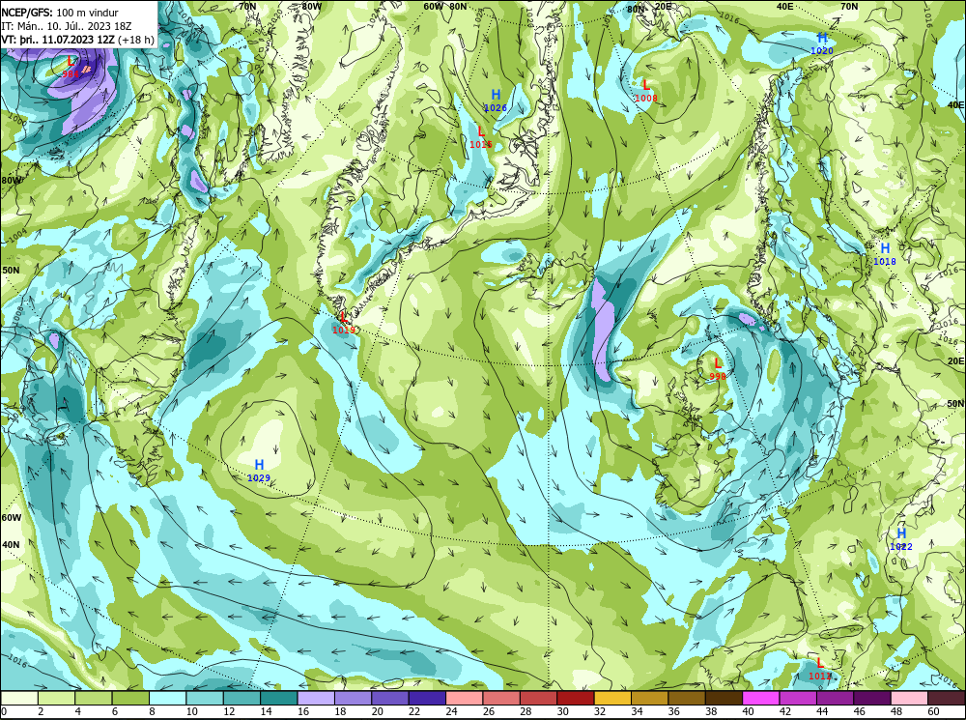Select the yellow-gold 32–34 legend swatch

coord(612,698)
